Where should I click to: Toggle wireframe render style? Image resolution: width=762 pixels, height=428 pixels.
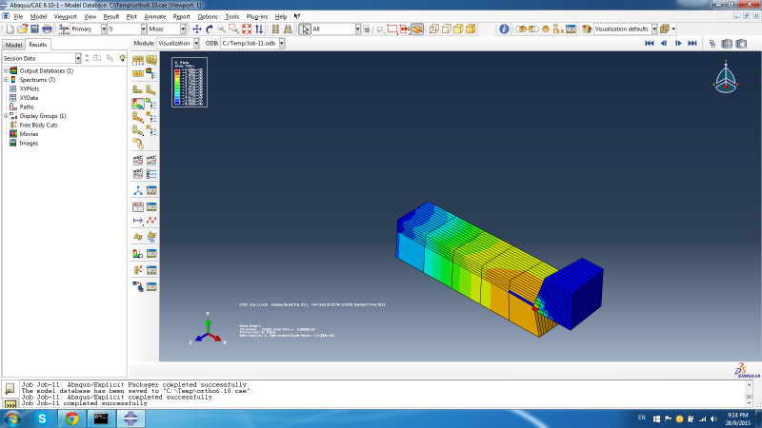(434, 29)
